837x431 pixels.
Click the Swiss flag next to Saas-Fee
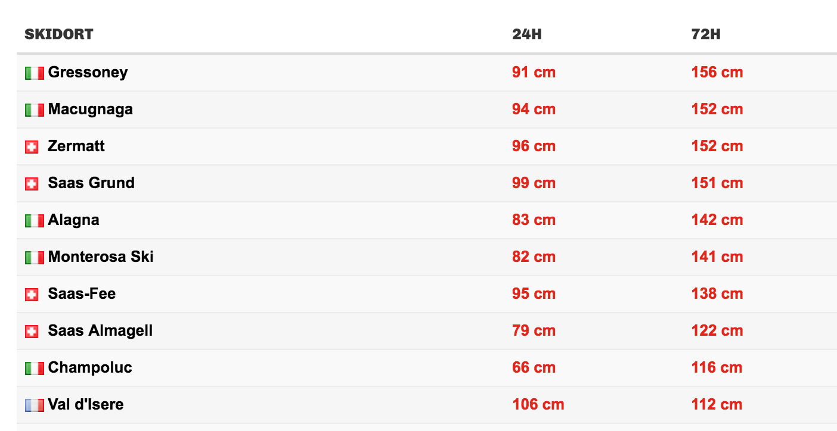[32, 295]
